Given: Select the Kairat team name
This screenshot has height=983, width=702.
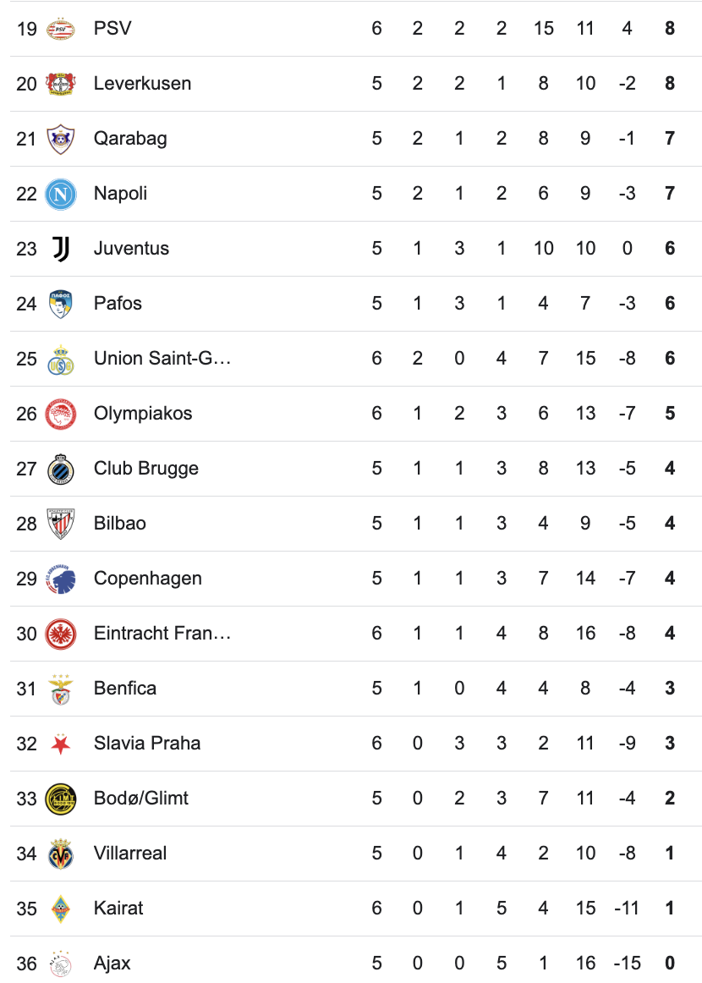Looking at the screenshot, I should click(118, 909).
